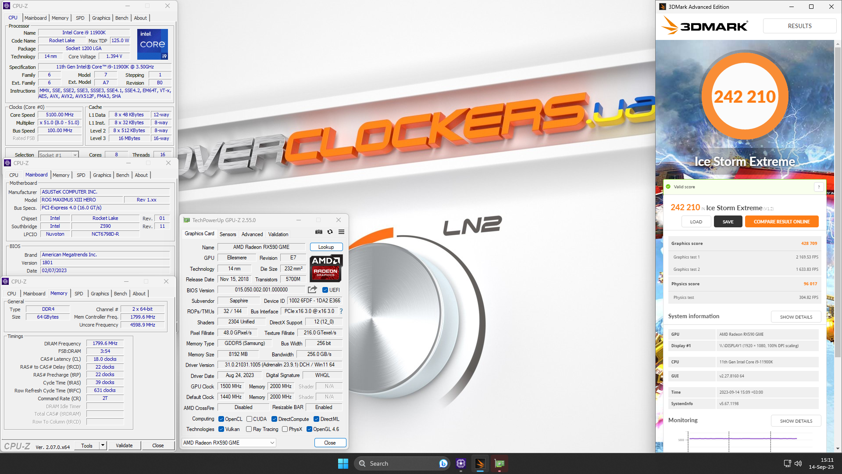Toggle the UEFI checkbox
This screenshot has width=842, height=474.
pyautogui.click(x=325, y=290)
